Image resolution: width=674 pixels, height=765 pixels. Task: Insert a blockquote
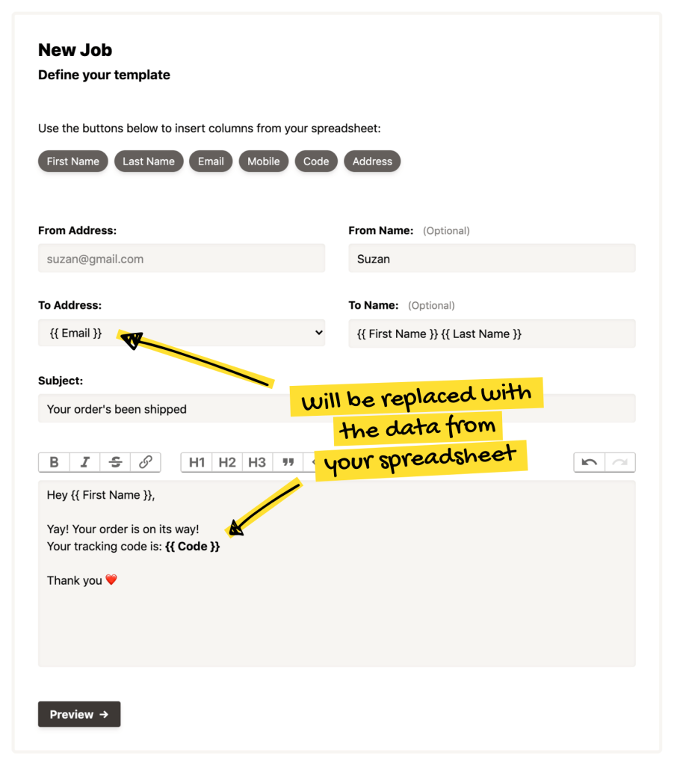pyautogui.click(x=288, y=462)
